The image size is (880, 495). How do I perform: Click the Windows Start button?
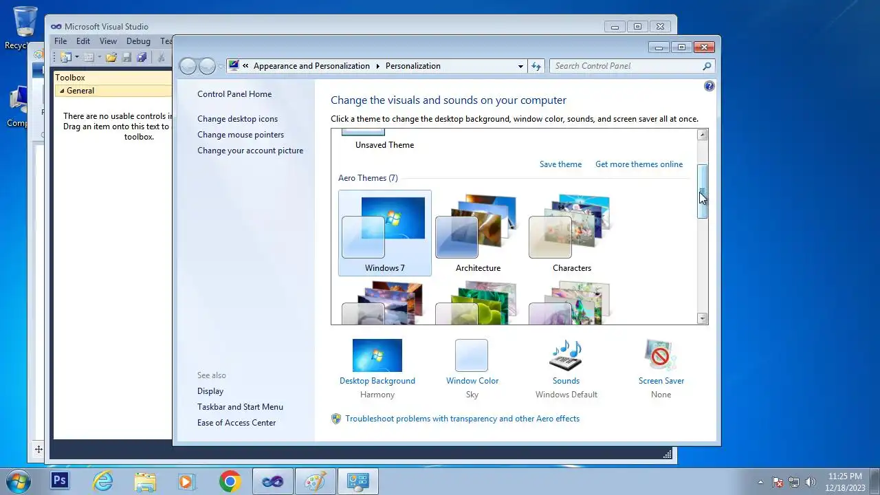coord(19,481)
